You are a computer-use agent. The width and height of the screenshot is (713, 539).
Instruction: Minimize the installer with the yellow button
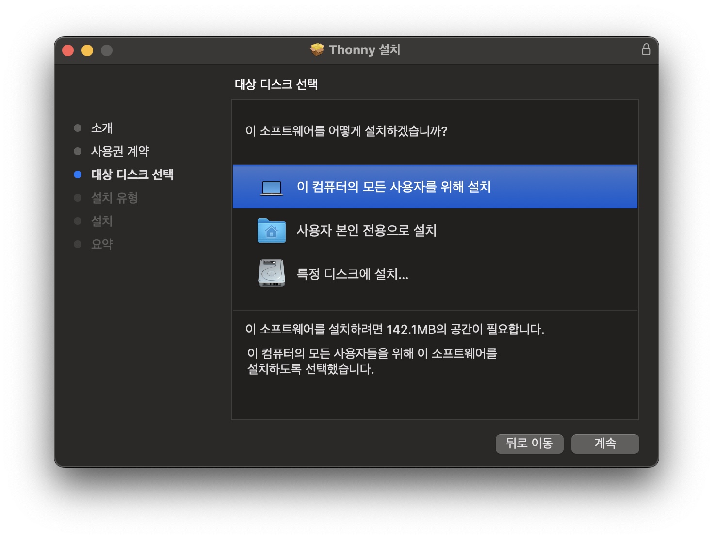pyautogui.click(x=87, y=50)
